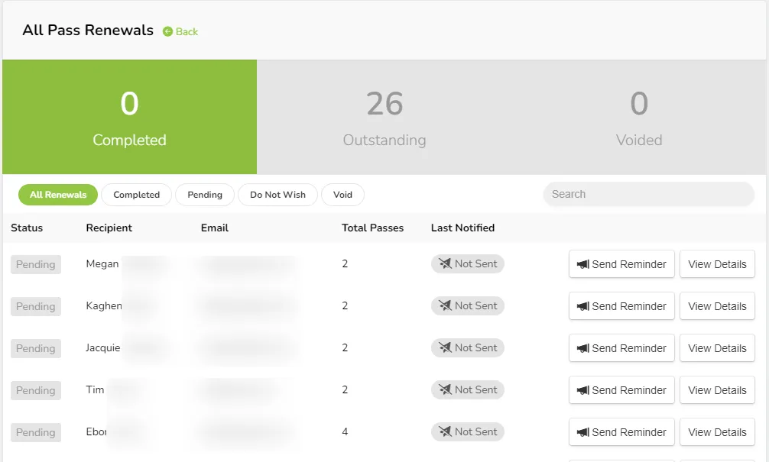This screenshot has height=462, width=769.
Task: Select the 26 Outstanding summary card
Action: pos(384,117)
